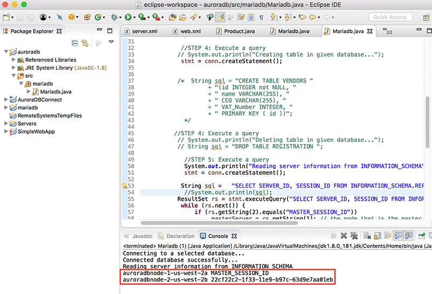Viewport: 432px width, 294px height.
Task: Expand the Referenced Libraries tree node
Action: (14, 60)
